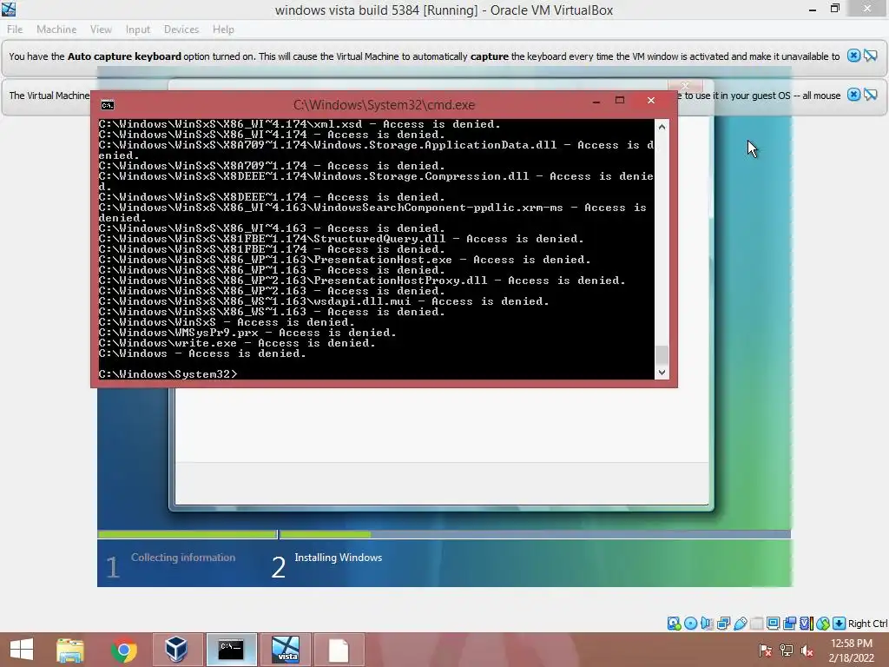Viewport: 889px width, 667px height.
Task: Click the console vertical scrollbar thumb
Action: pos(662,354)
